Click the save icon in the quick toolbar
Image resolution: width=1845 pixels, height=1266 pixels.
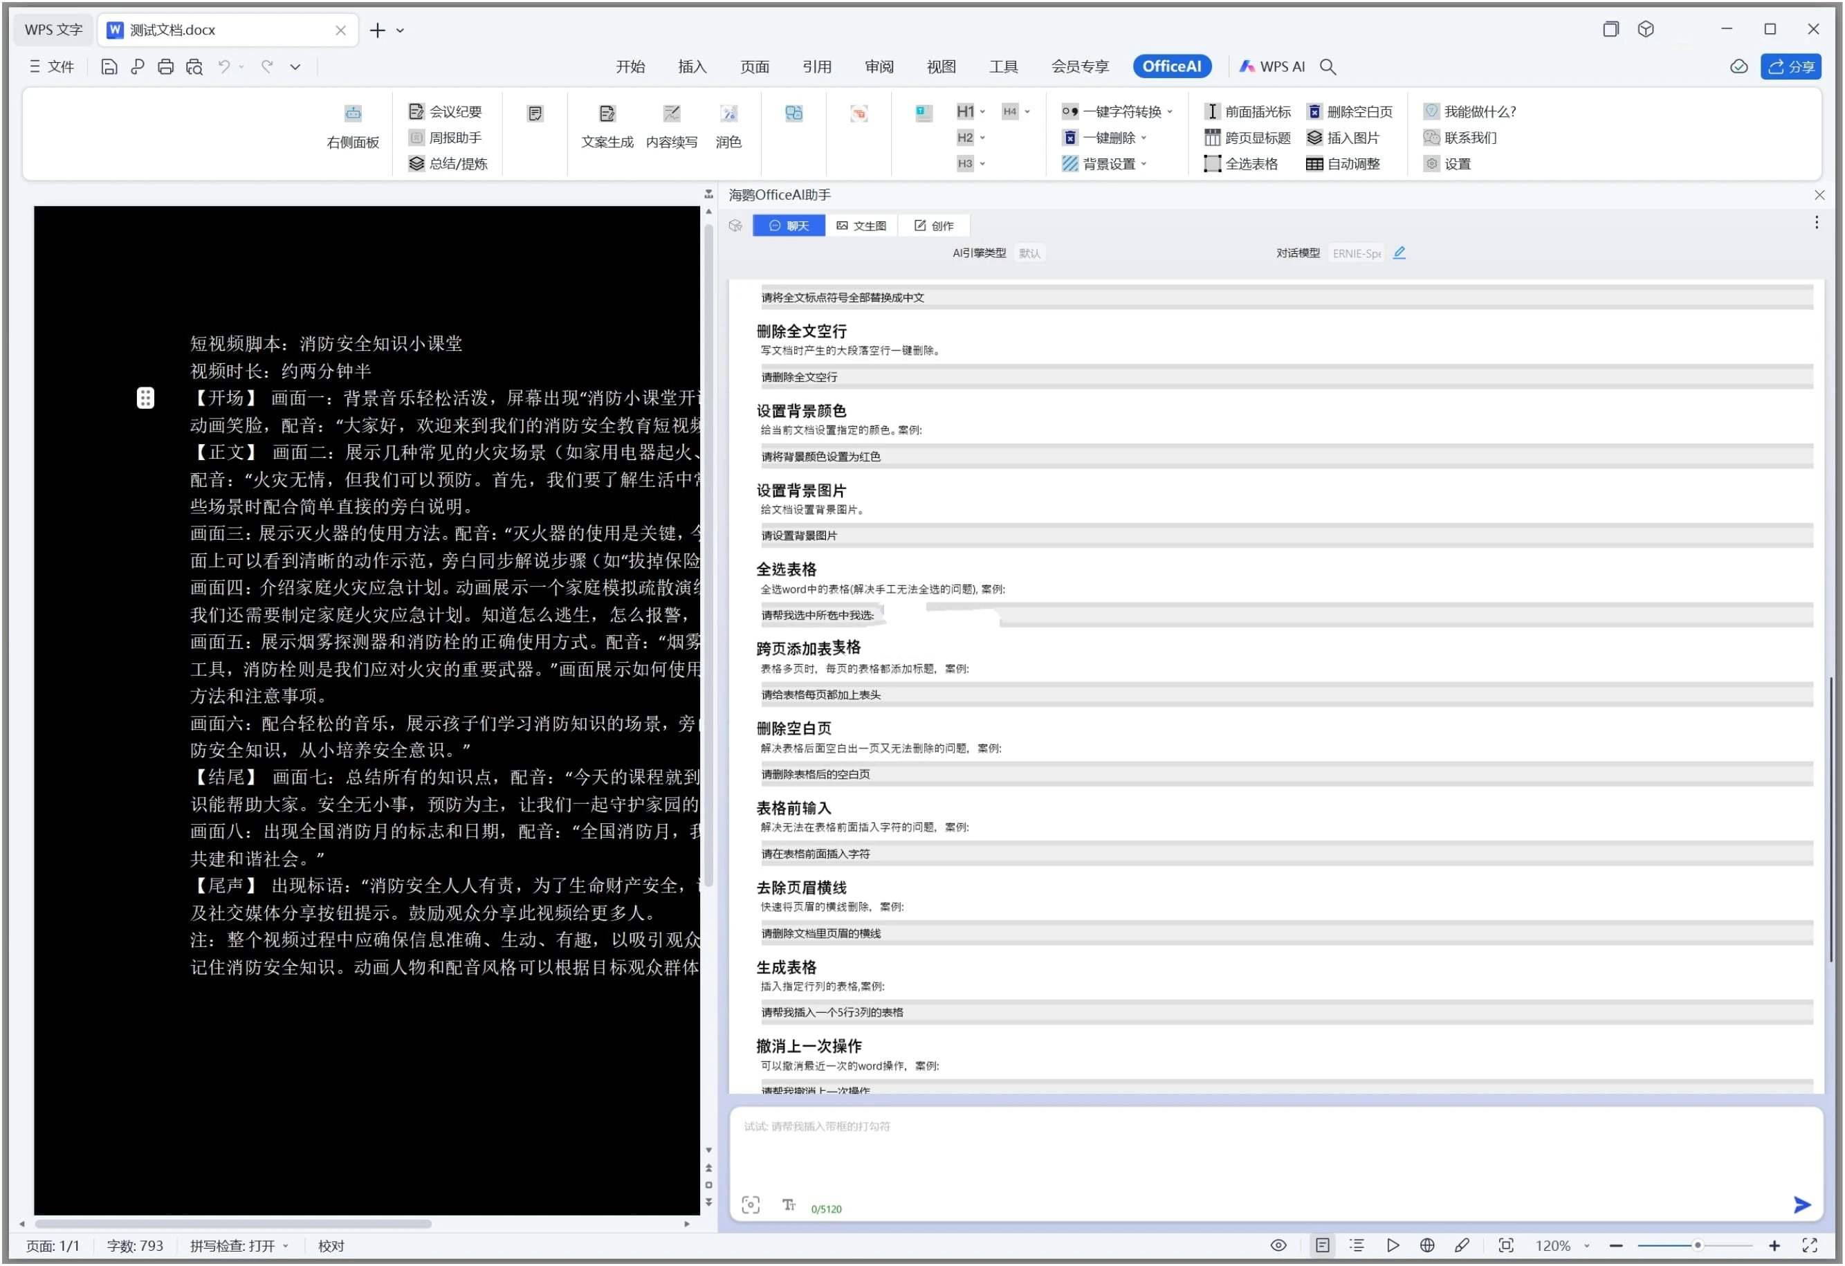pos(109,66)
